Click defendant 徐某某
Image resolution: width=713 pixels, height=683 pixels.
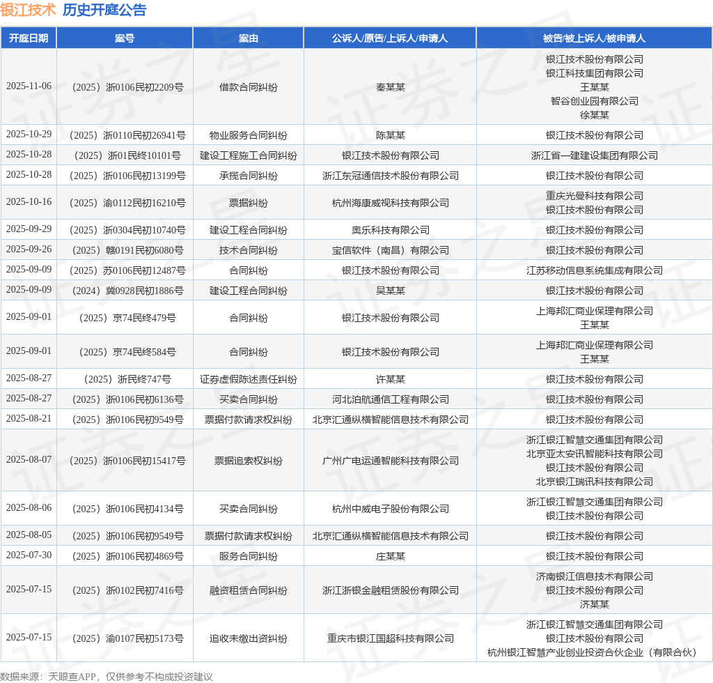(x=595, y=115)
